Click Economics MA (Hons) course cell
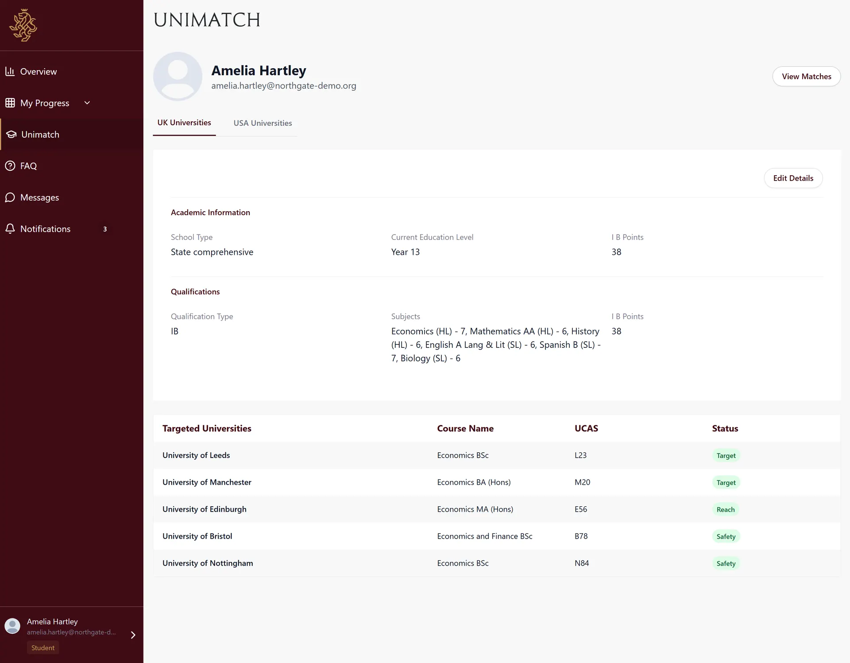This screenshot has width=850, height=663. (475, 509)
